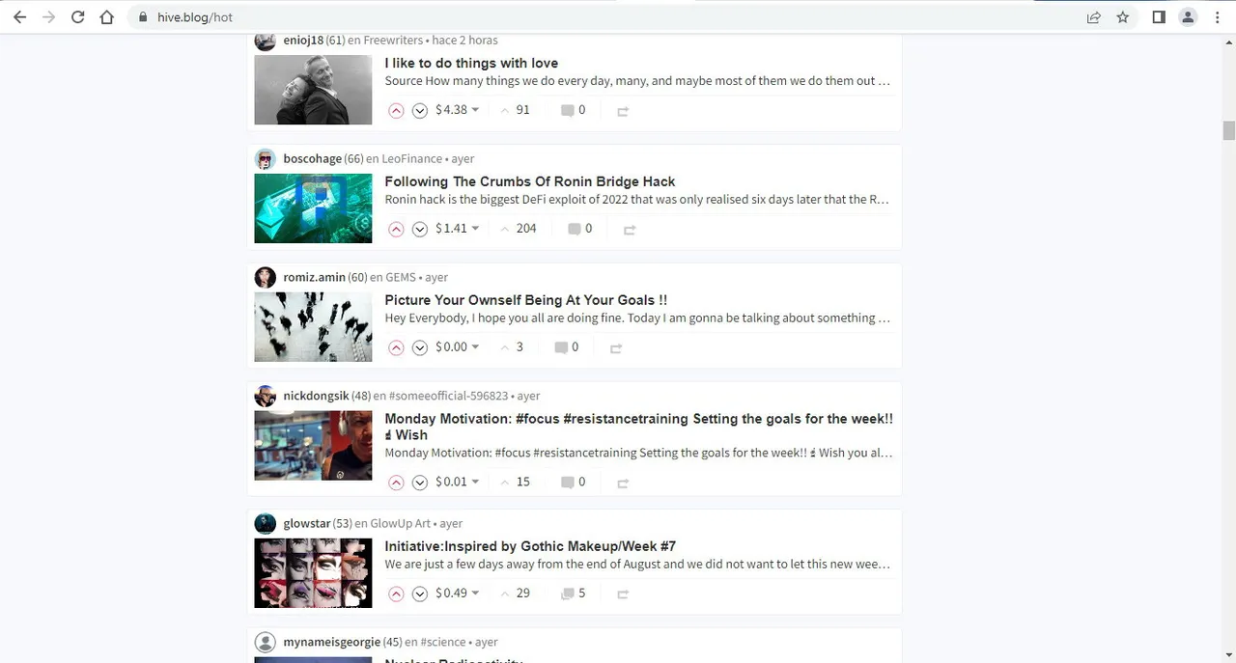Show the 15 voters list
1236x663 pixels.
pyautogui.click(x=515, y=482)
